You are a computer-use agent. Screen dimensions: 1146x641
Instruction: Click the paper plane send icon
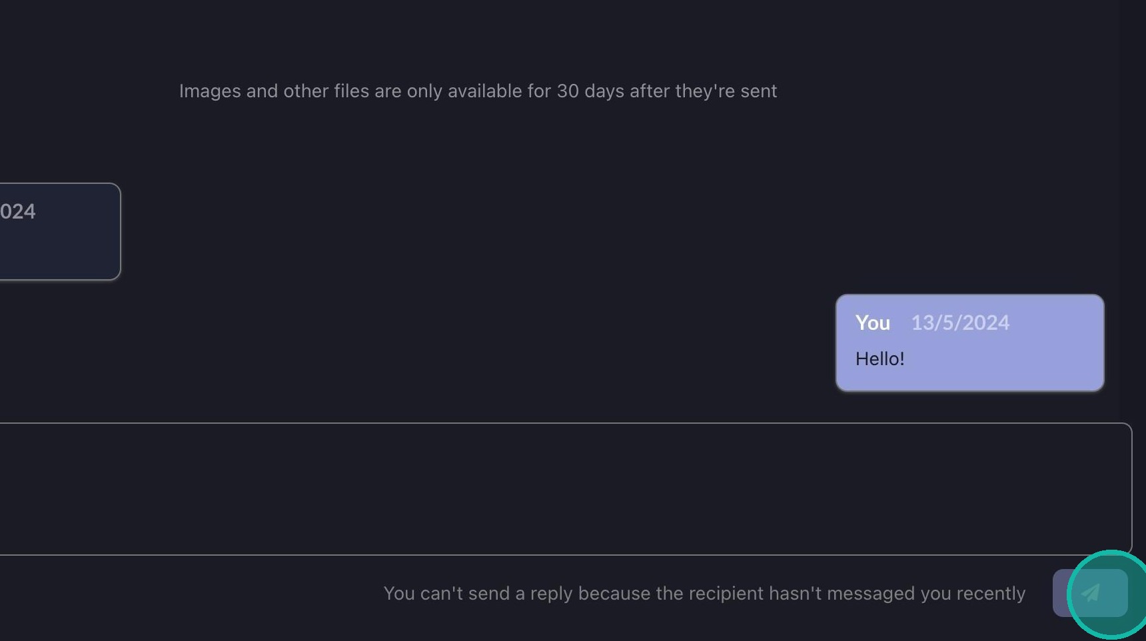point(1091,593)
